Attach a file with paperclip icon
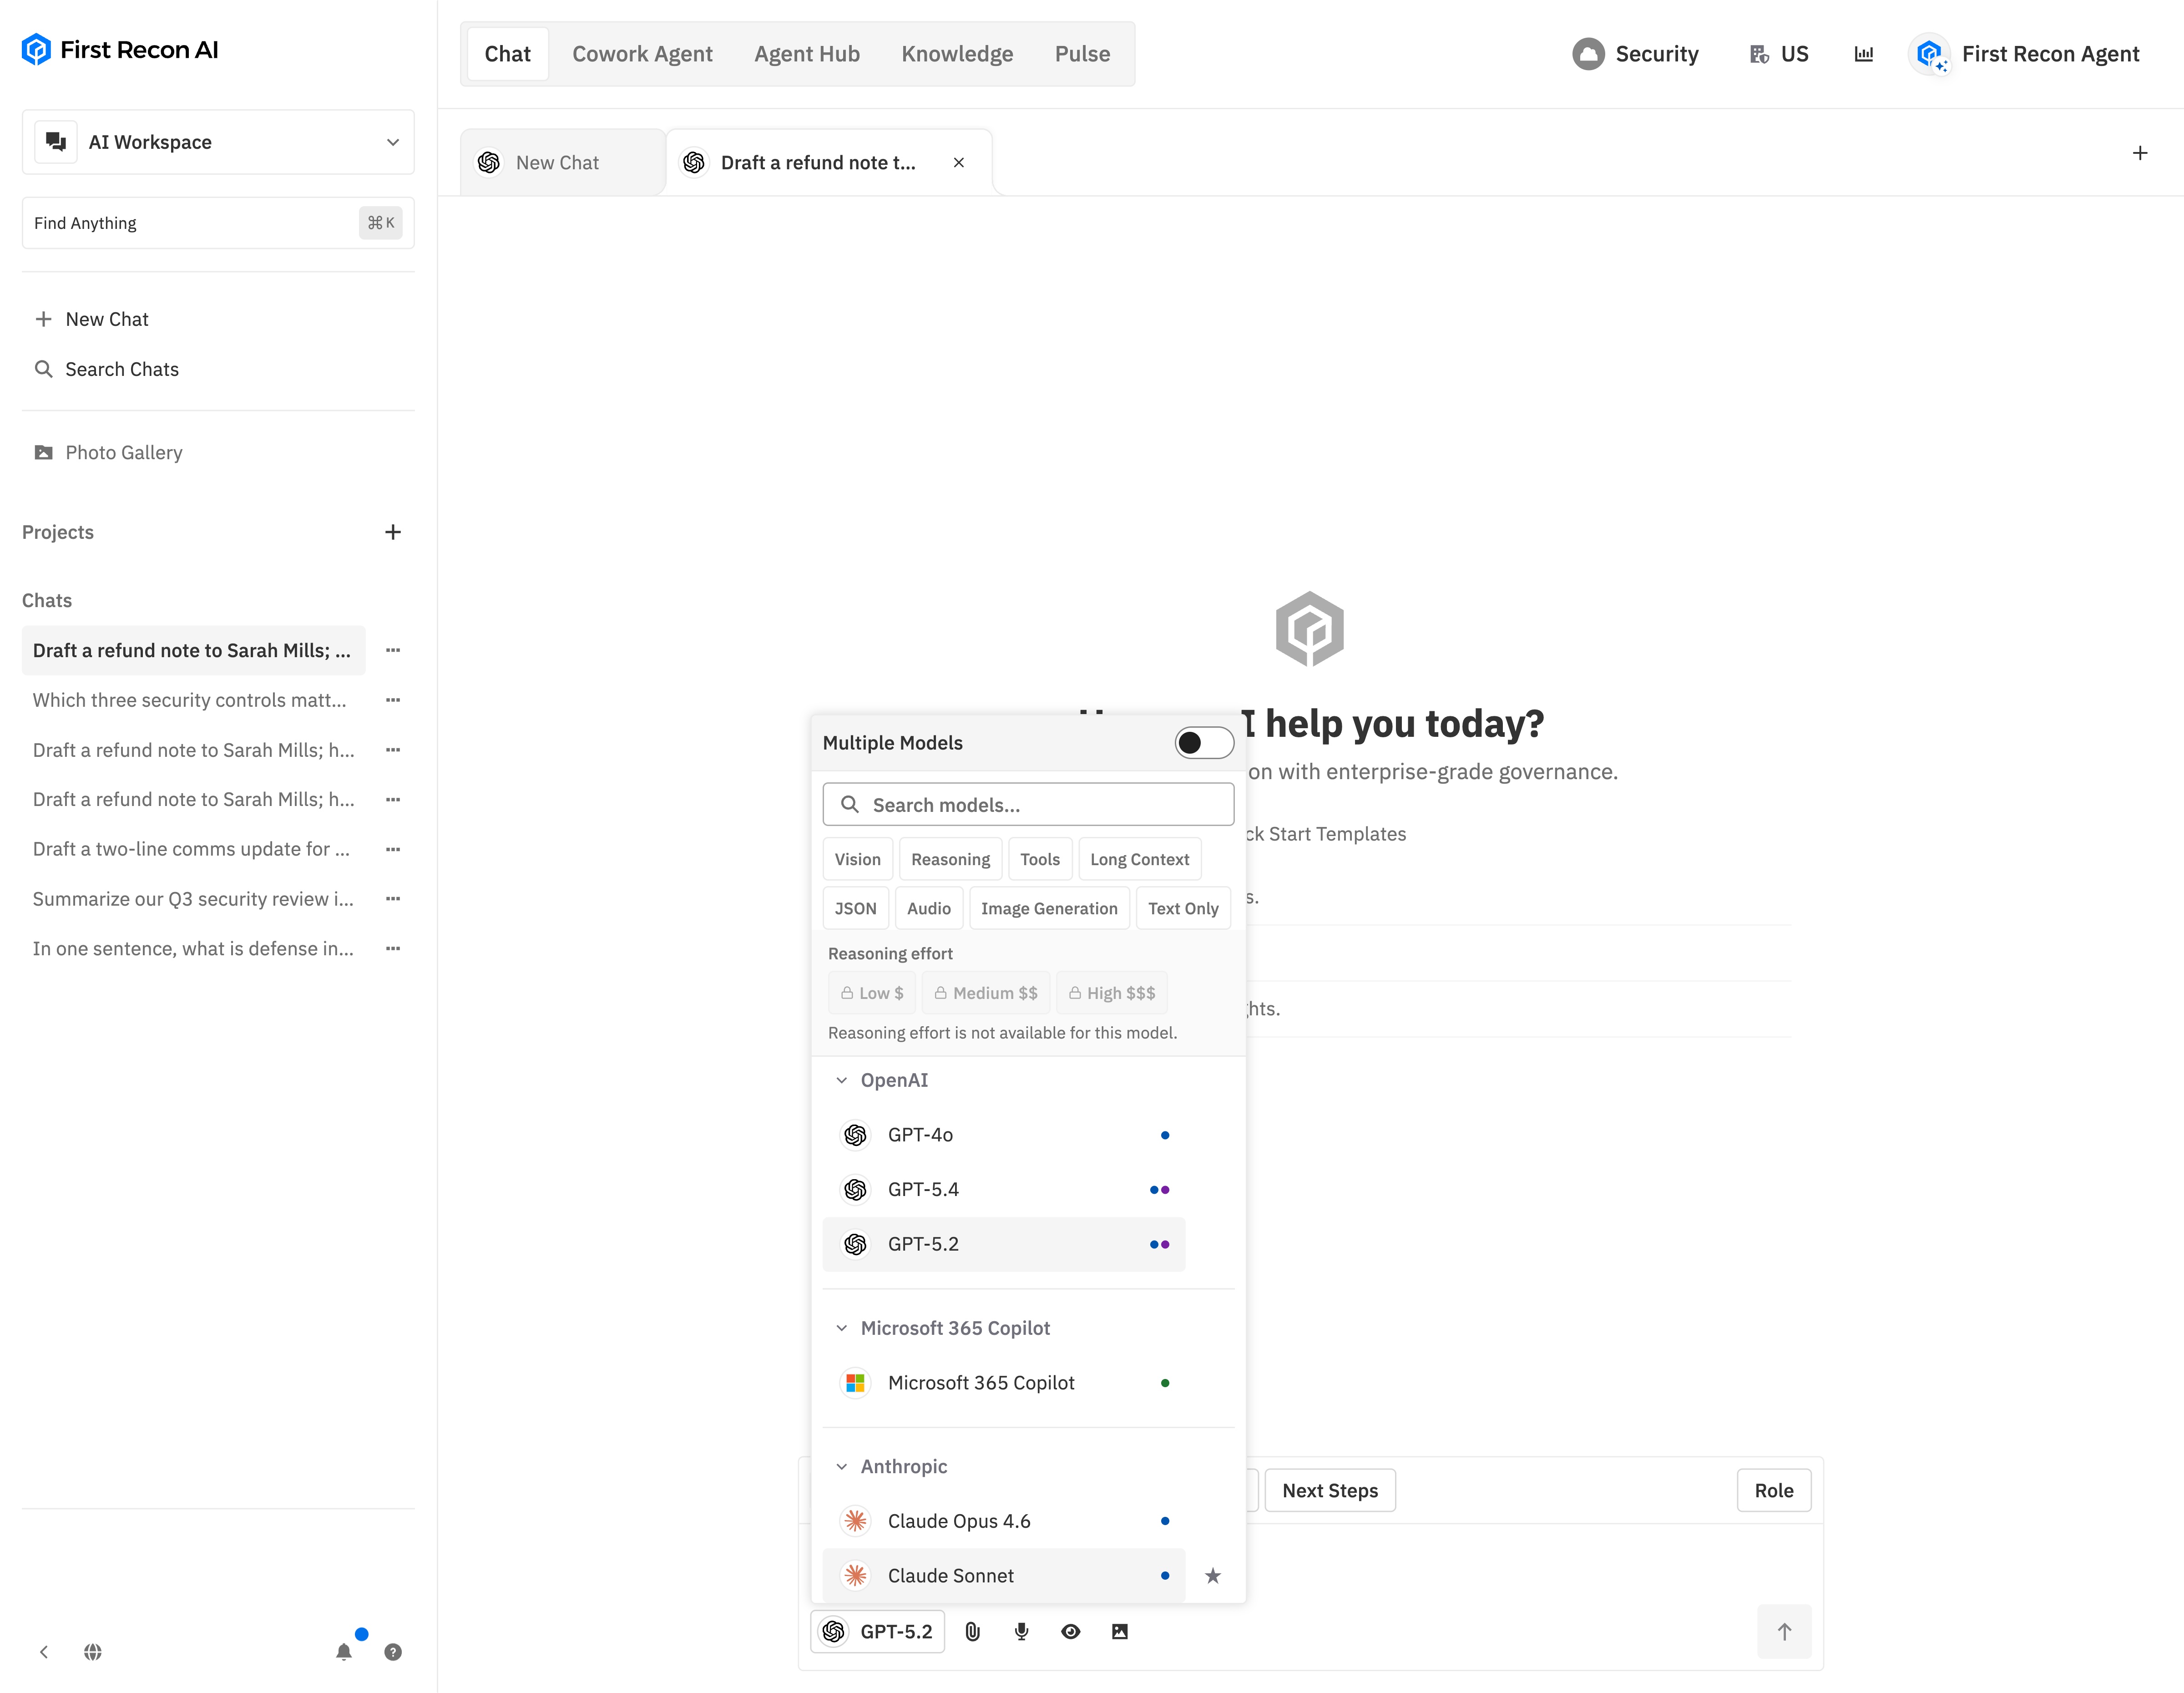The height and width of the screenshot is (1693, 2184). 972,1632
